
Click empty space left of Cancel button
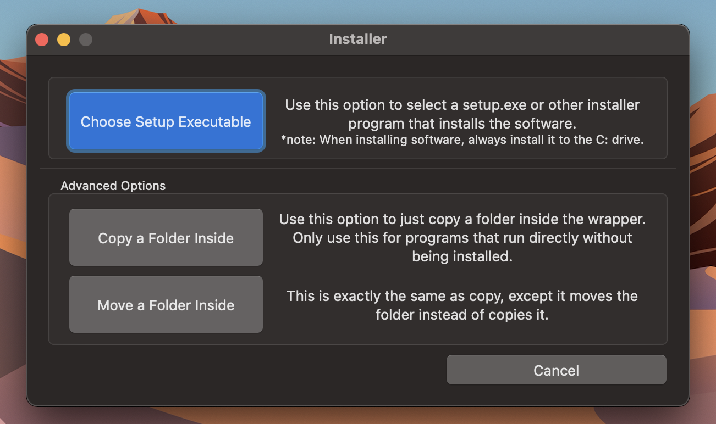click(247, 370)
